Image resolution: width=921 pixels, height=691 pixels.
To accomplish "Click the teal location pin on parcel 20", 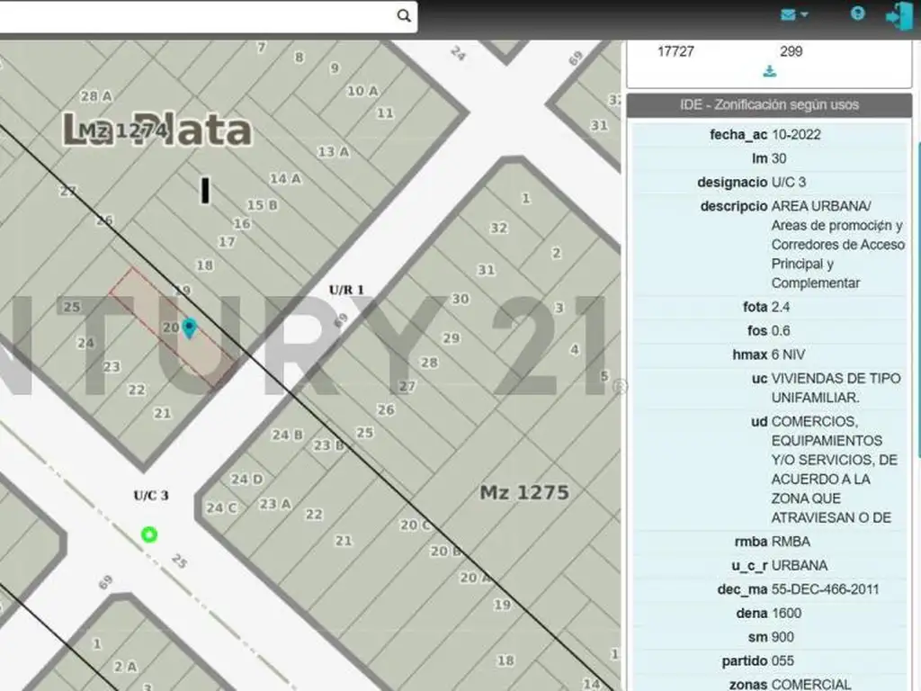I will 189,328.
